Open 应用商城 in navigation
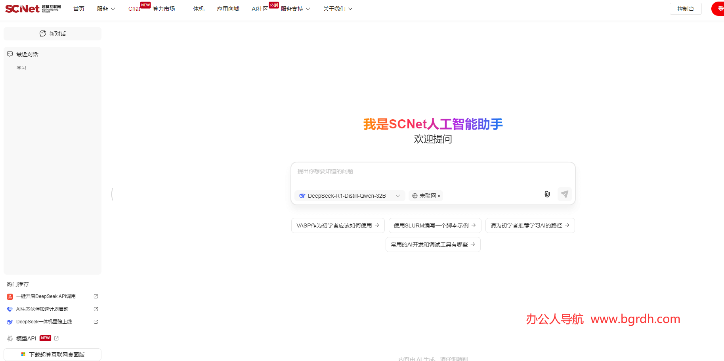 pos(228,9)
